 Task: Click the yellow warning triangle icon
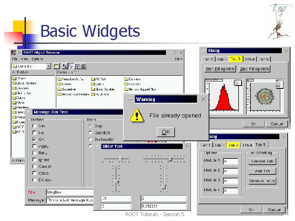tap(137, 115)
